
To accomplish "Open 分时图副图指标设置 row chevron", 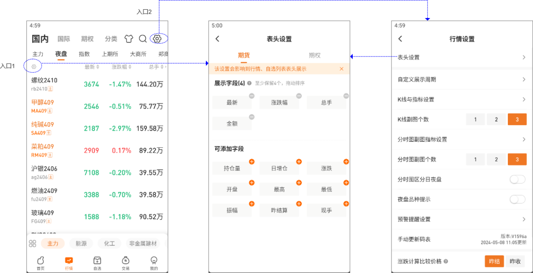I will pyautogui.click(x=524, y=139).
